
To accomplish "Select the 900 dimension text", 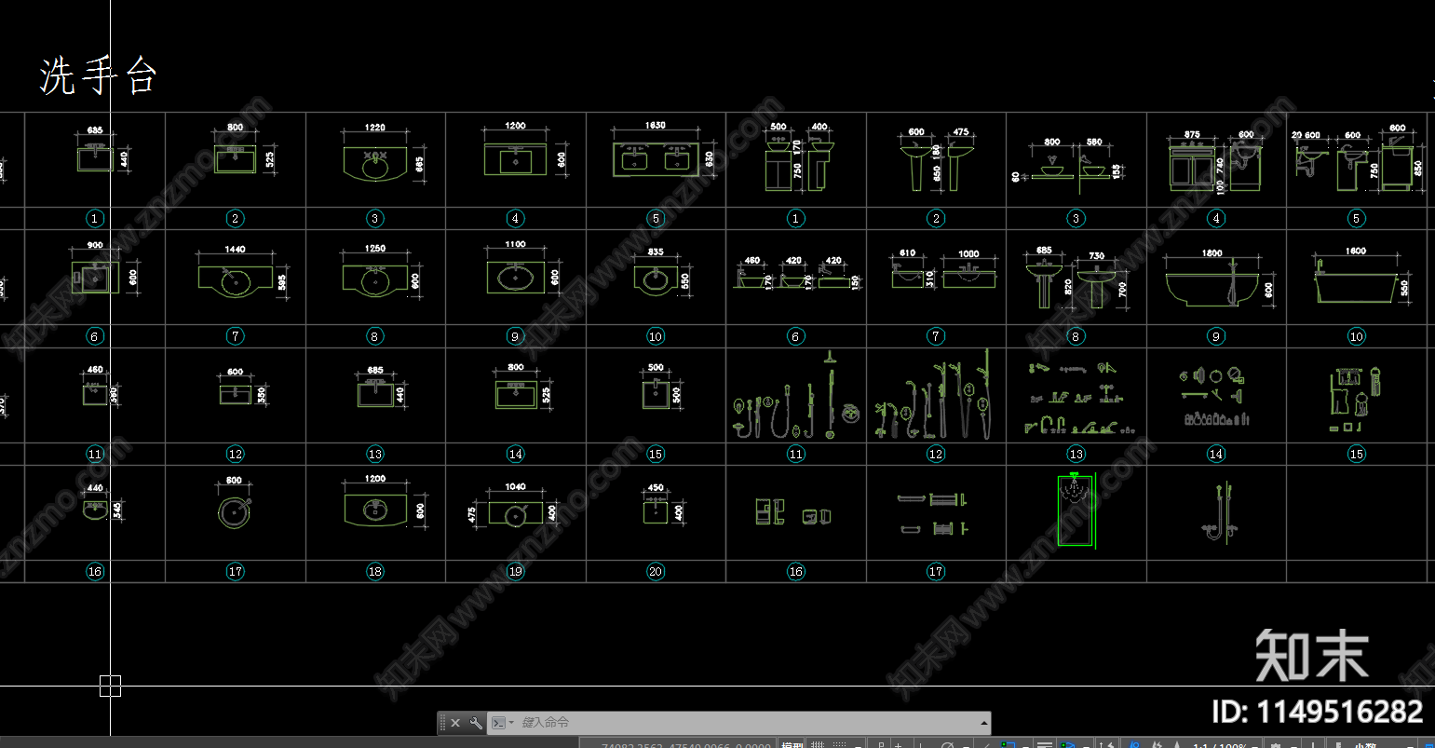I will click(94, 245).
